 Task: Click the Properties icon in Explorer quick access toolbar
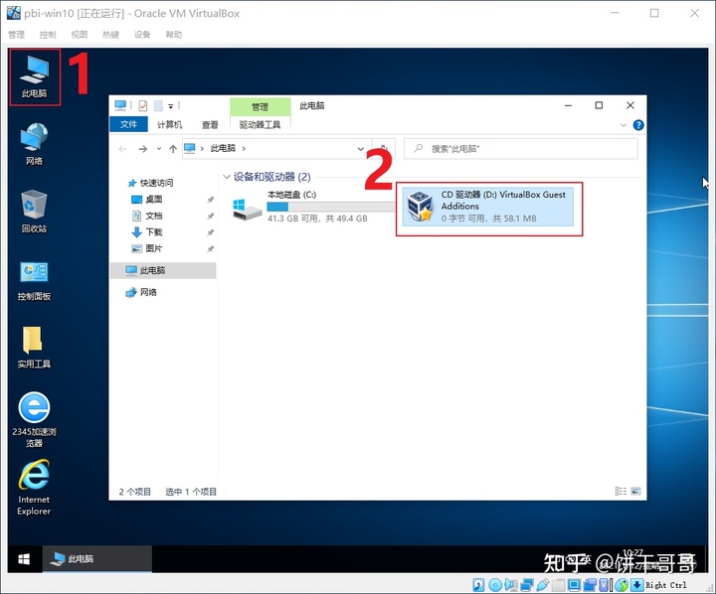click(143, 106)
